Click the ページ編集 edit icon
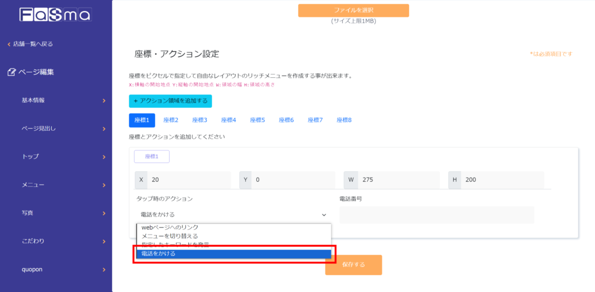The height and width of the screenshot is (292, 595). (12, 72)
